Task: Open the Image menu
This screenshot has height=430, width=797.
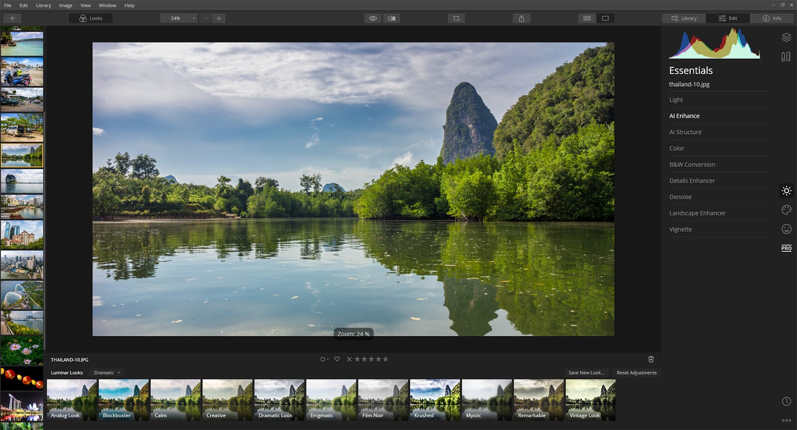Action: coord(66,5)
